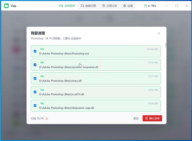Viewport: 192px width, 141px height.
Task: Uncheck the Photoshop.exe file checkbox
Action: [35, 51]
